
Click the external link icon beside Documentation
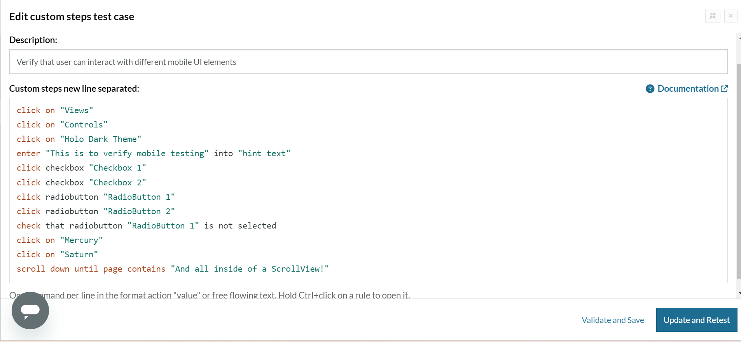pos(724,89)
